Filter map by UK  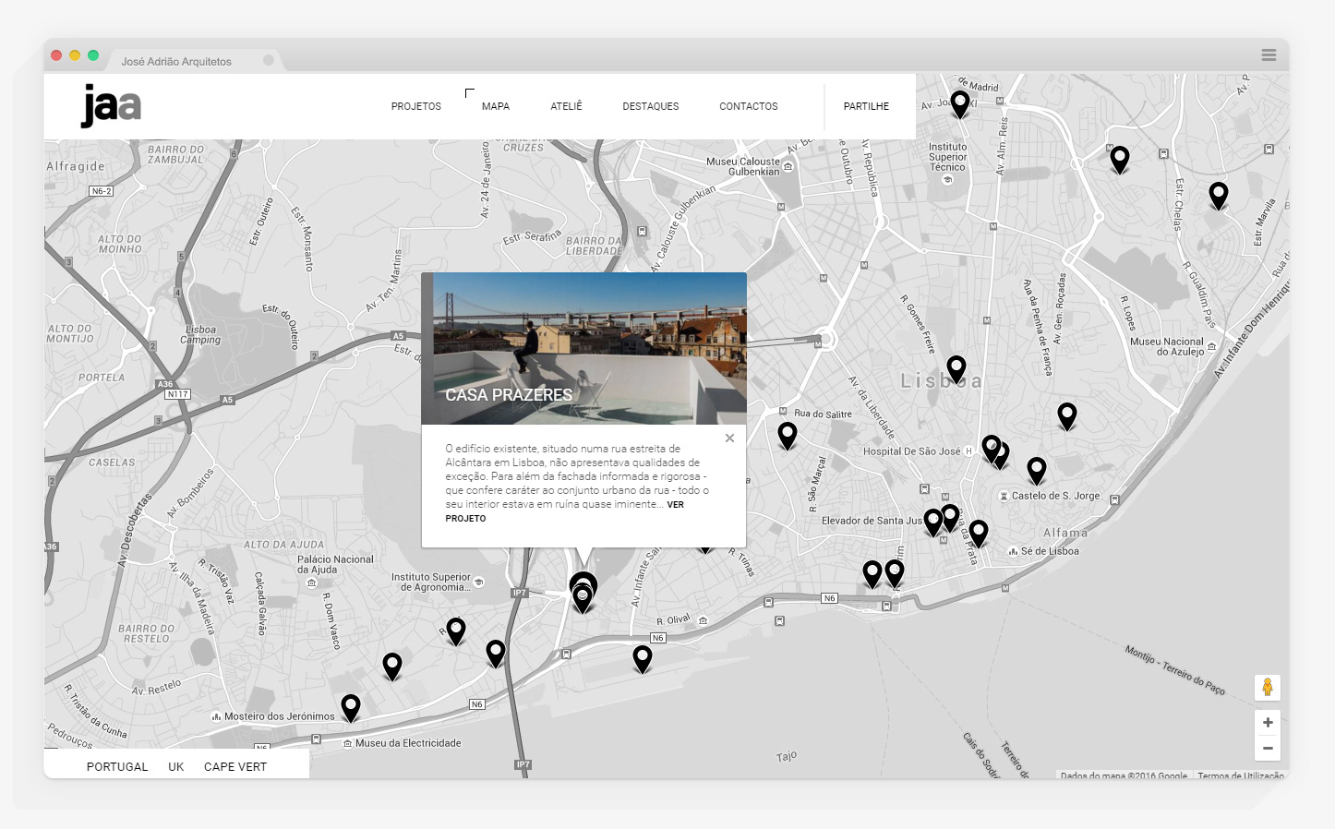point(176,767)
